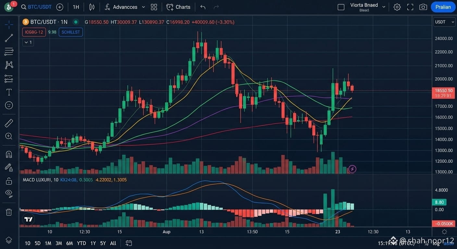
Task: Undo the last action
Action: [203, 7]
